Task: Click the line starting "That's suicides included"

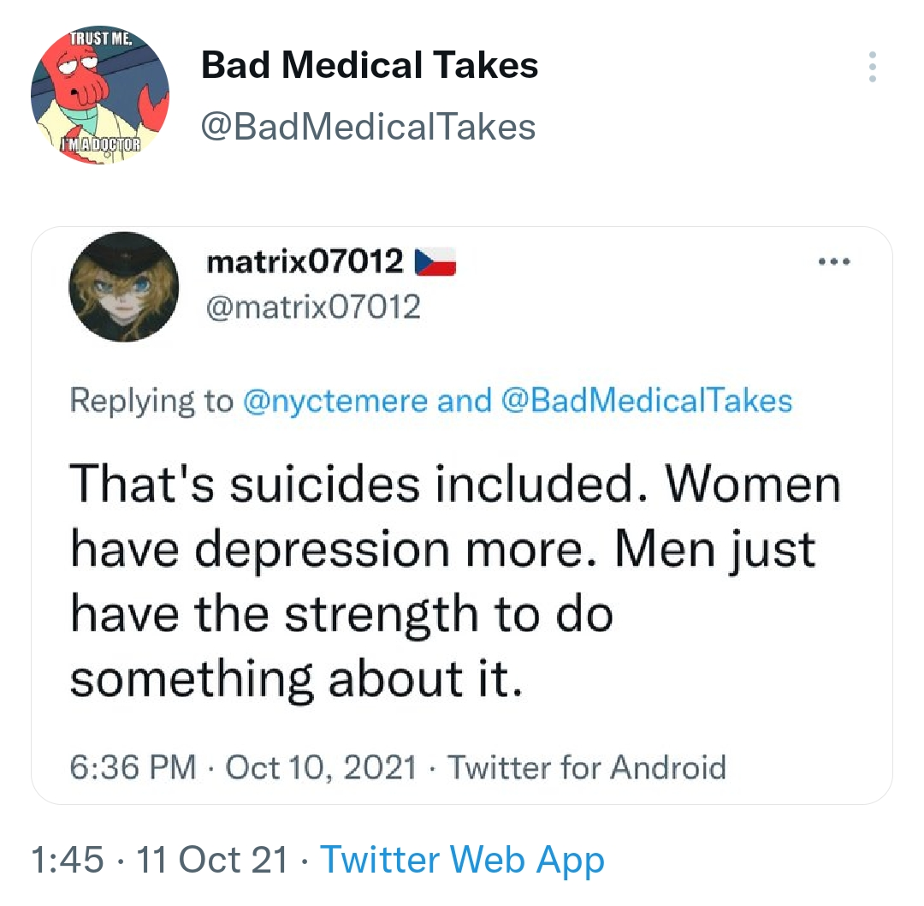Action: (454, 485)
